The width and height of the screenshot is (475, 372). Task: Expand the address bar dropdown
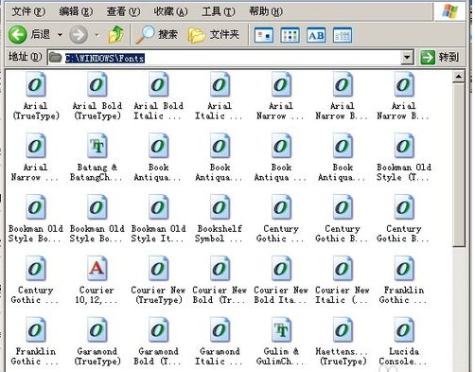pos(407,58)
